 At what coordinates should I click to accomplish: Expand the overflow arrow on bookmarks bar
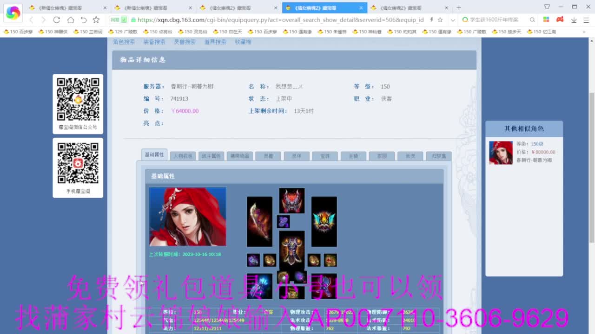[584, 32]
